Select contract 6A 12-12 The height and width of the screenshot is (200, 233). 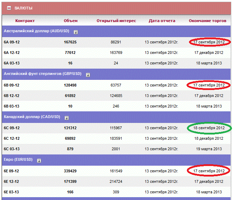point(12,53)
